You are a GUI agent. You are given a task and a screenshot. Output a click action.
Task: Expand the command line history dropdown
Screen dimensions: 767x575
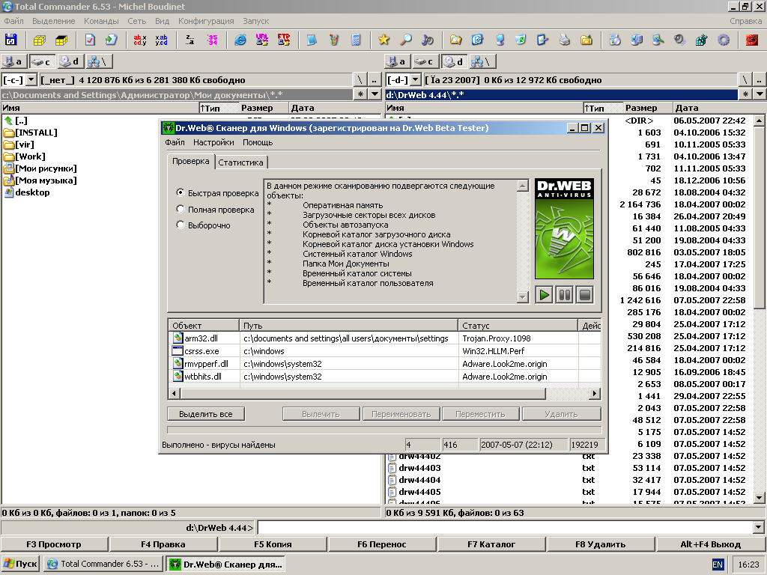click(x=760, y=528)
